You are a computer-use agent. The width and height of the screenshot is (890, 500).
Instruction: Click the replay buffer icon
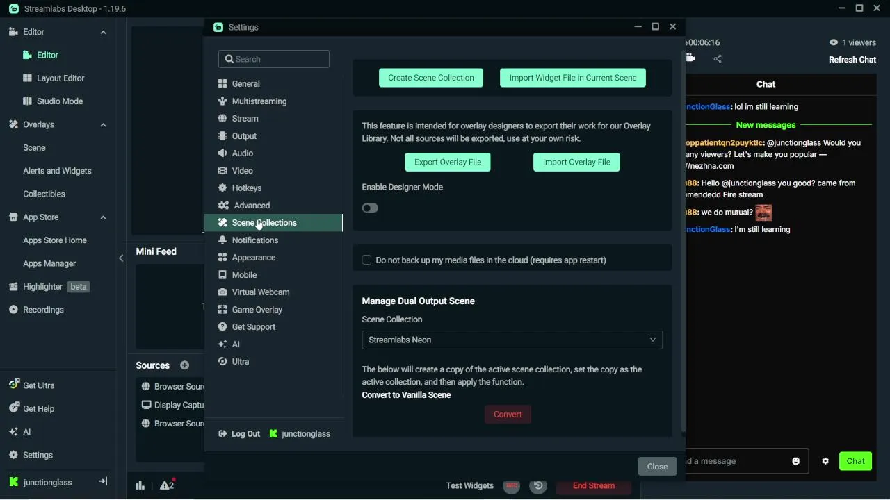coord(538,485)
